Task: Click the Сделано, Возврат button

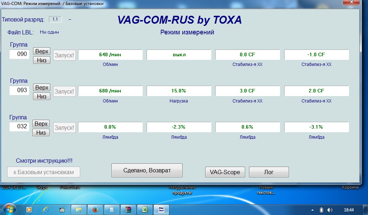Action: click(147, 171)
